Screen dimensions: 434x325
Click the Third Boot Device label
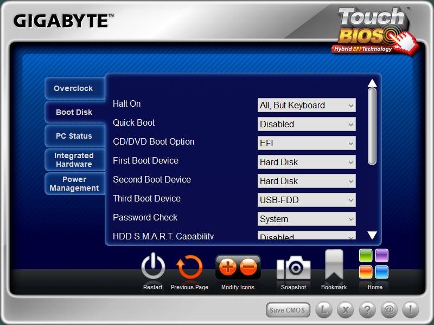[146, 198]
